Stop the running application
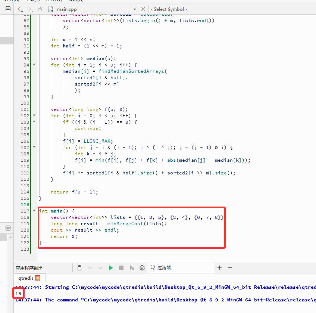This screenshot has width=316, height=313. pos(121,268)
